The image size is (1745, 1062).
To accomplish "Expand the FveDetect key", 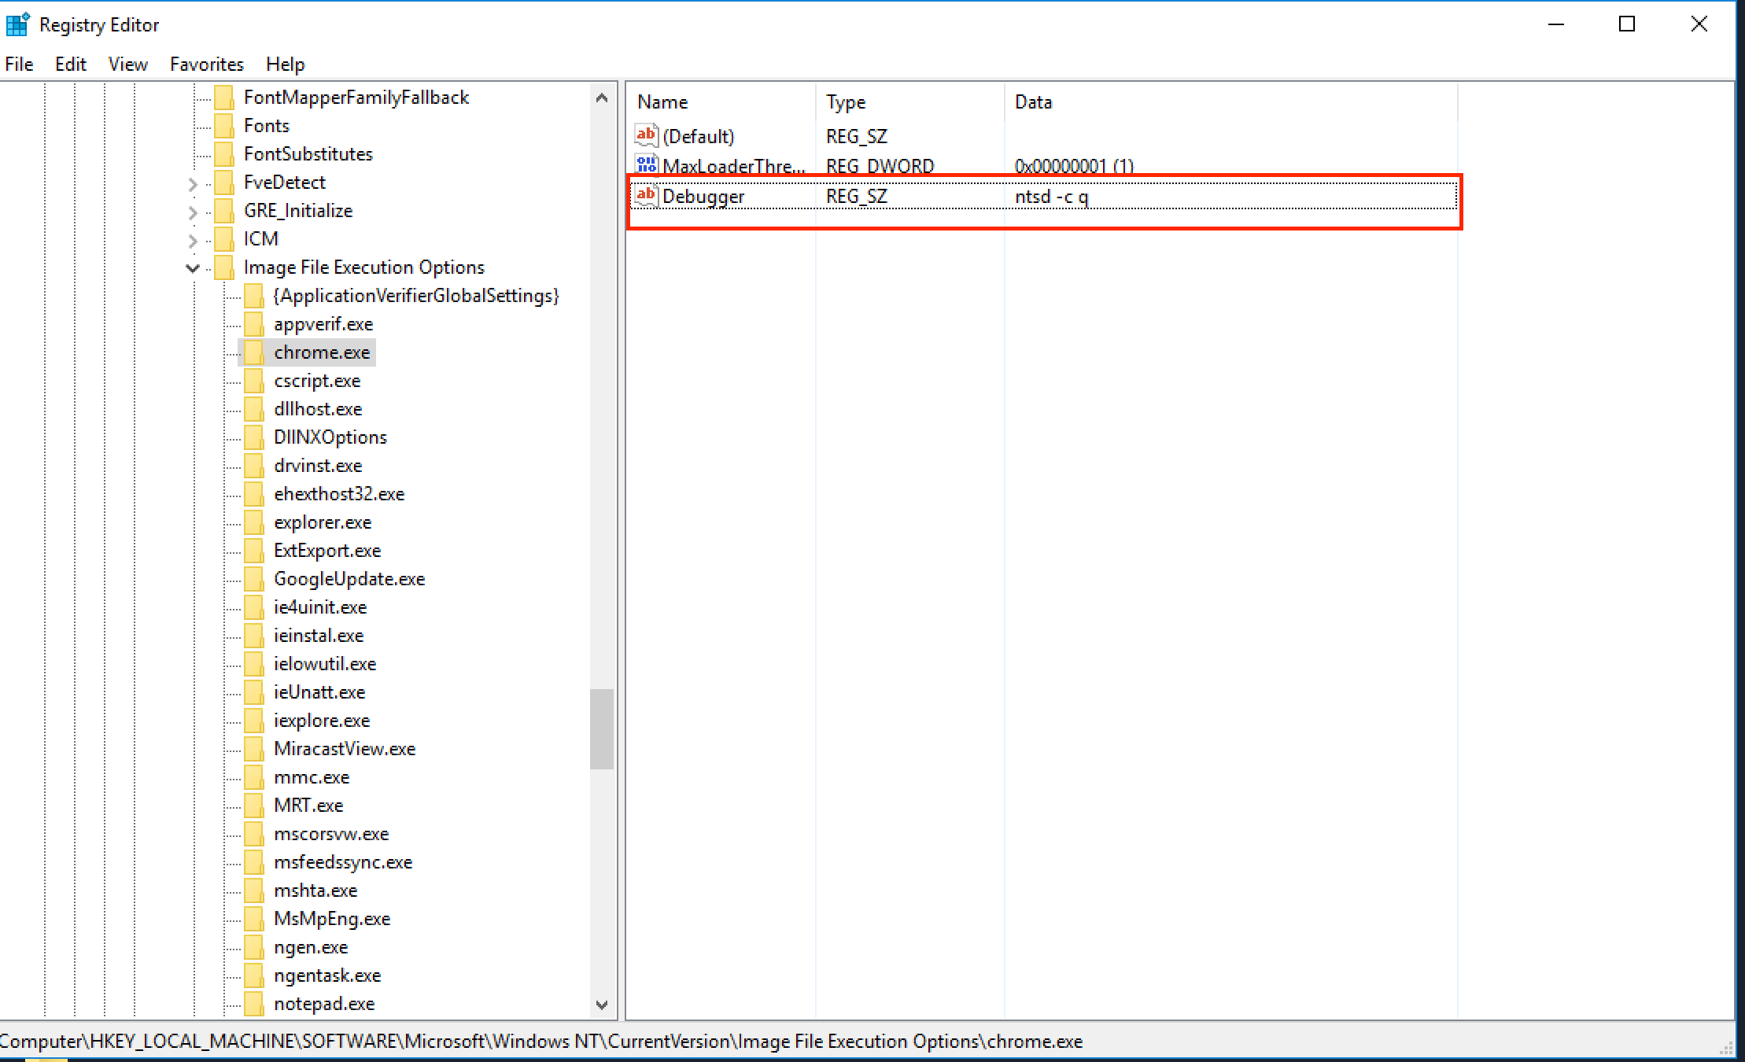I will click(193, 183).
